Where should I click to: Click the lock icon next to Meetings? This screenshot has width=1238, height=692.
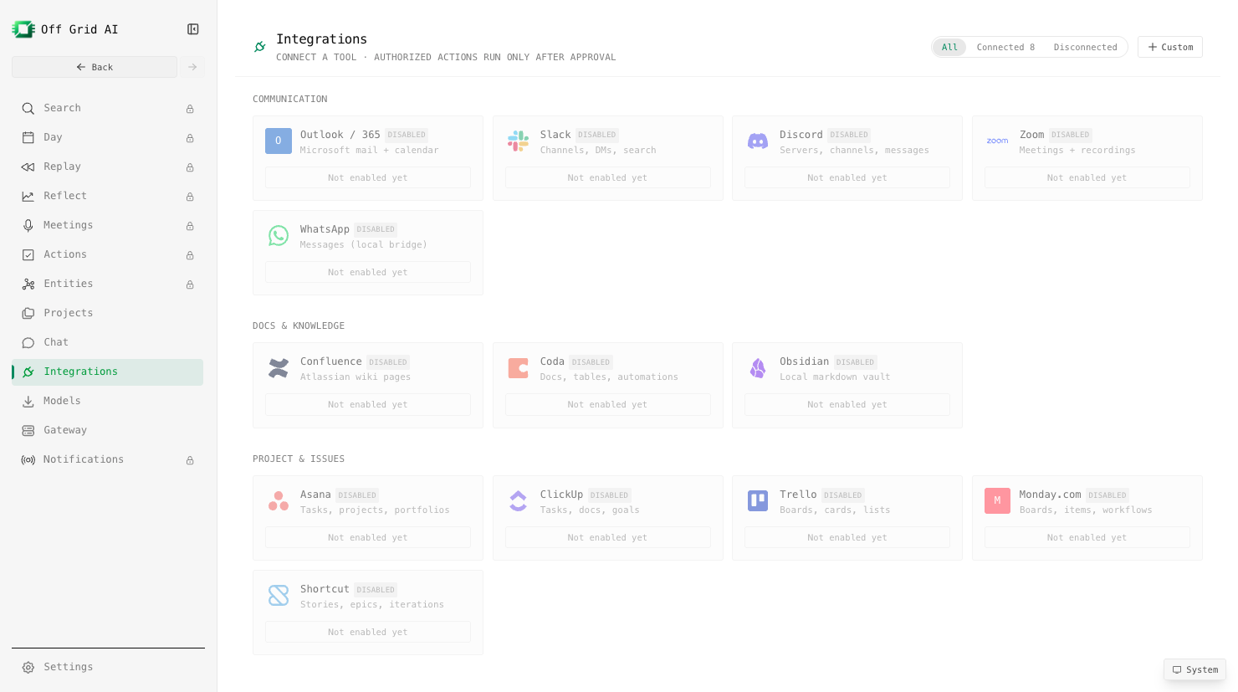[x=190, y=226]
